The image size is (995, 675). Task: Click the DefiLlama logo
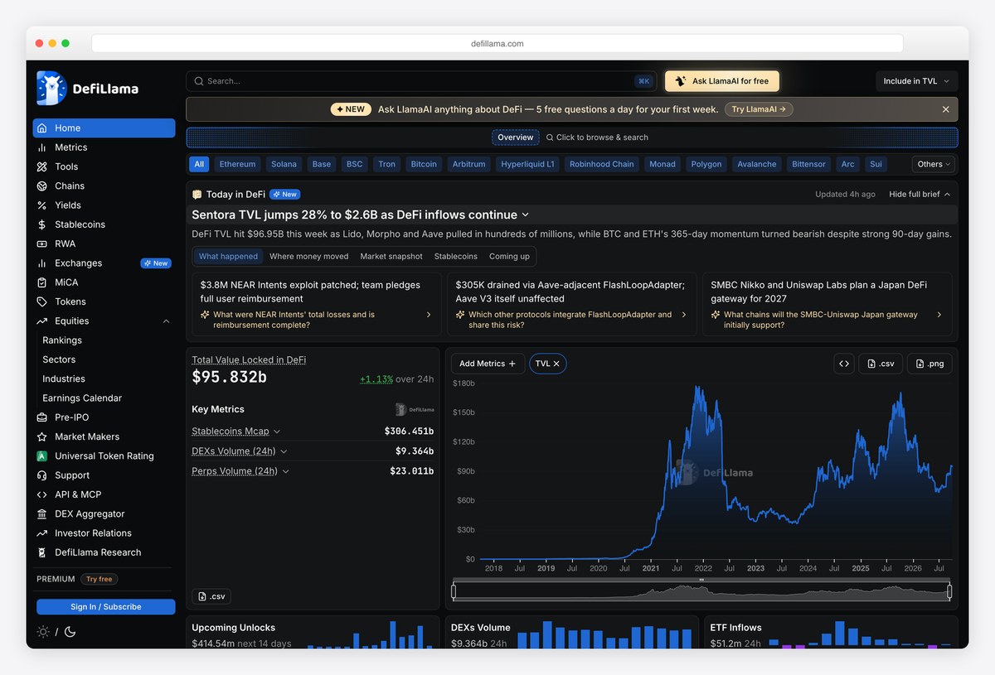click(88, 89)
